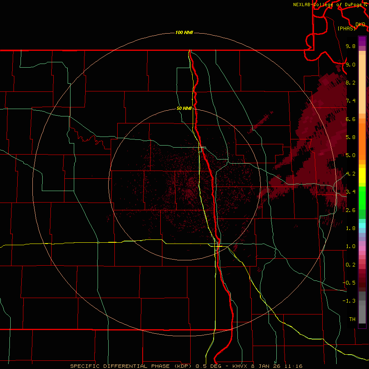Click the -0.5 value on color scale
The height and width of the screenshot is (369, 369).
(x=349, y=283)
